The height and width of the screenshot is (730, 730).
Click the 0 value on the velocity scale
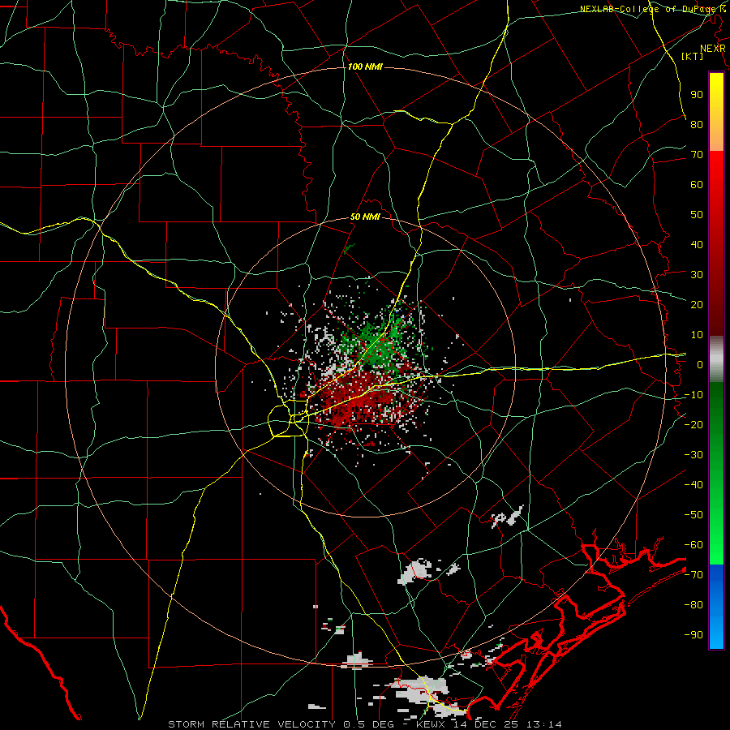coord(700,364)
